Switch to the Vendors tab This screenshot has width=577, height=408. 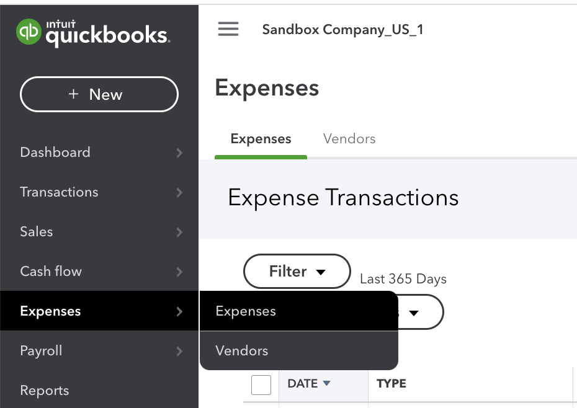coord(349,138)
